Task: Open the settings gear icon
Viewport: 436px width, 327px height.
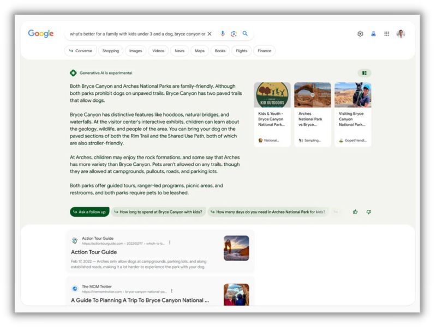Action: tap(360, 34)
